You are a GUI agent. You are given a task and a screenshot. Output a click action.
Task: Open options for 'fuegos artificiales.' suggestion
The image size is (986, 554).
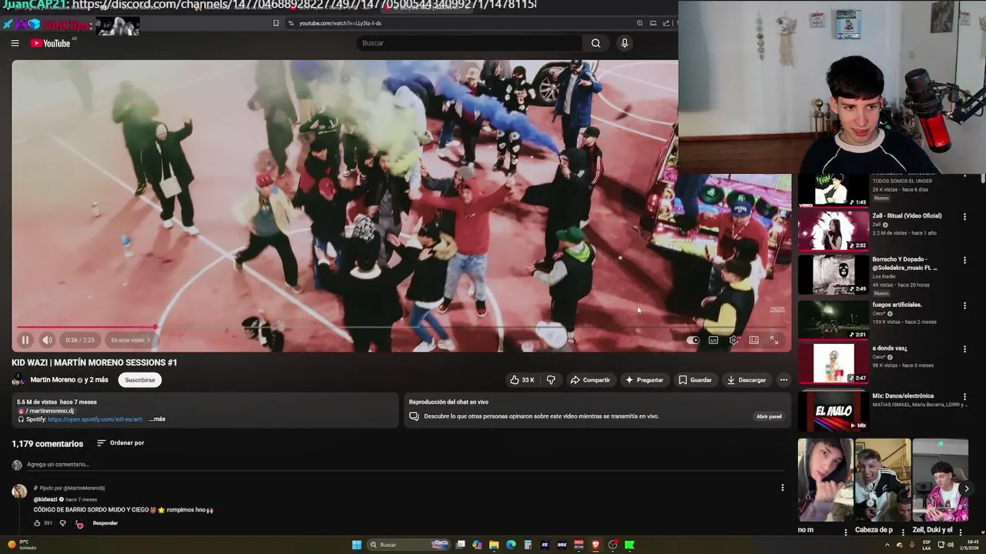[964, 305]
